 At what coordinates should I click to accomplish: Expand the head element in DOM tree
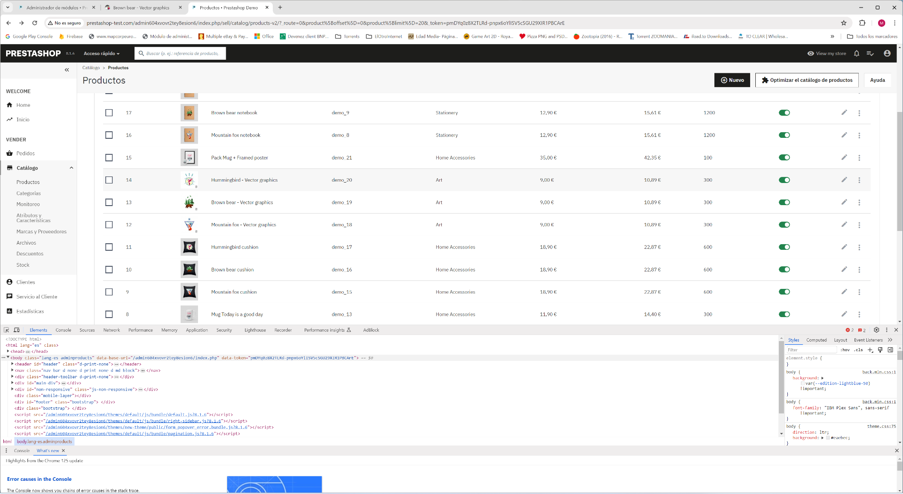pos(8,351)
